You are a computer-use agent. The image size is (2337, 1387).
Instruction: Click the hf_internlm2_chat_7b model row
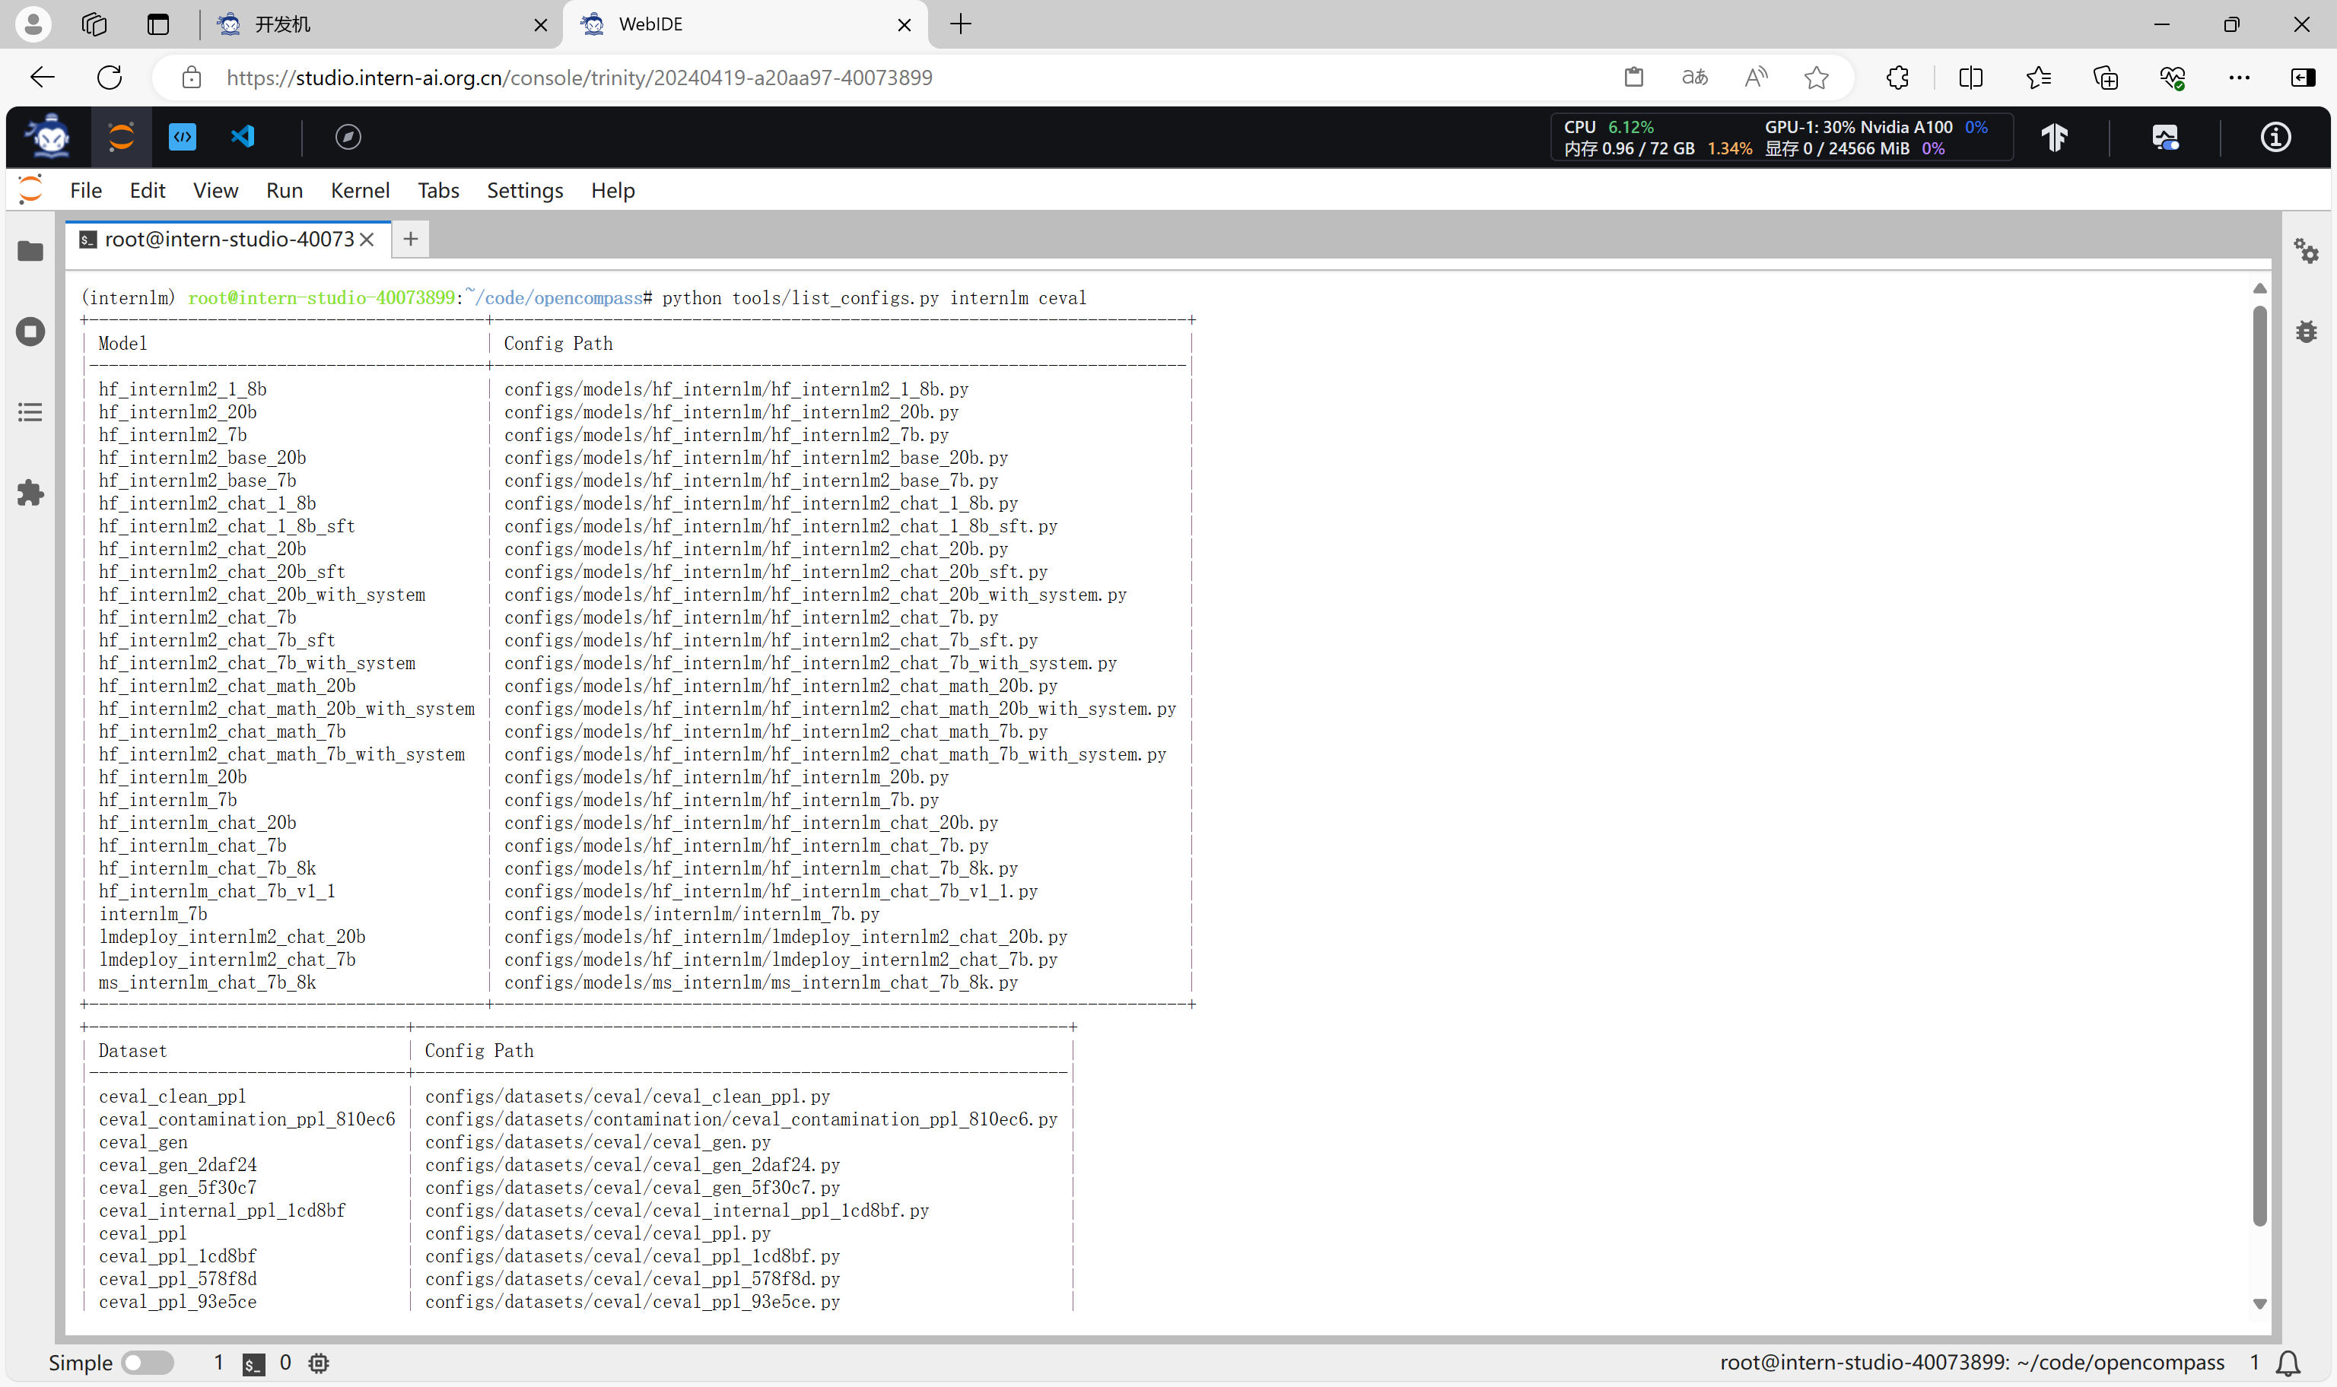[197, 617]
